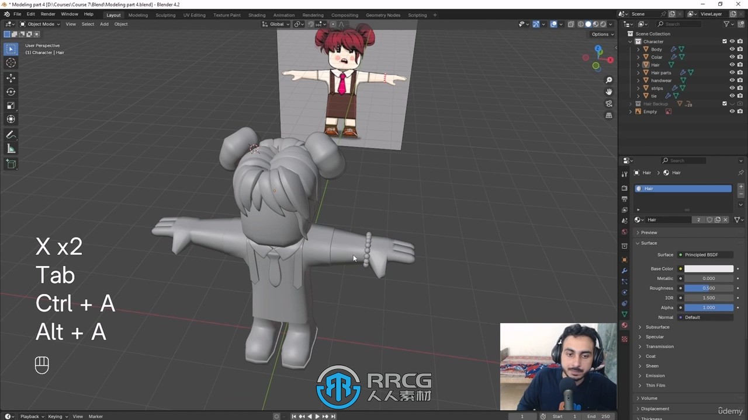This screenshot has height=420, width=748.
Task: Switch perspective/orthographic with the grid gizmo
Action: pyautogui.click(x=609, y=116)
